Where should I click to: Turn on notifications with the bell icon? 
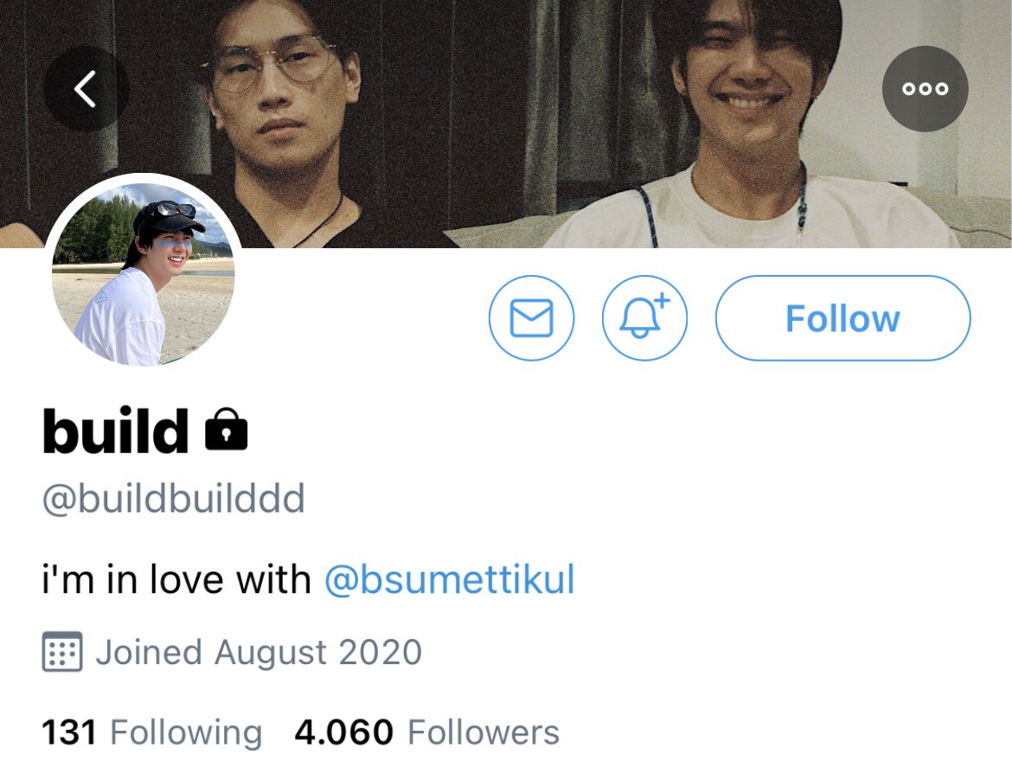tap(644, 317)
